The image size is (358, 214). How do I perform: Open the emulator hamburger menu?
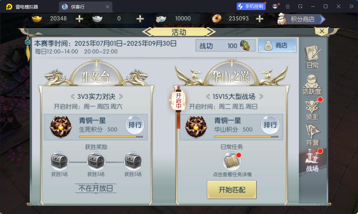point(288,6)
